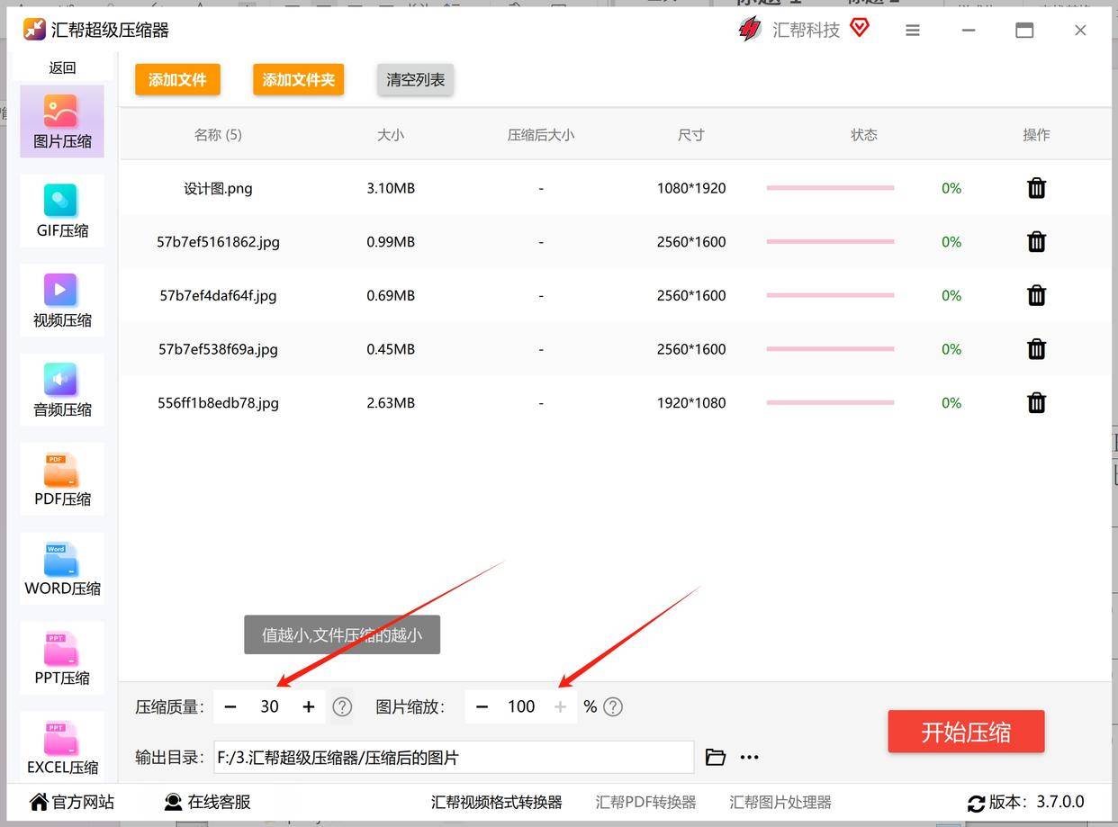Open the PDF压缩 sidebar tool

click(62, 479)
